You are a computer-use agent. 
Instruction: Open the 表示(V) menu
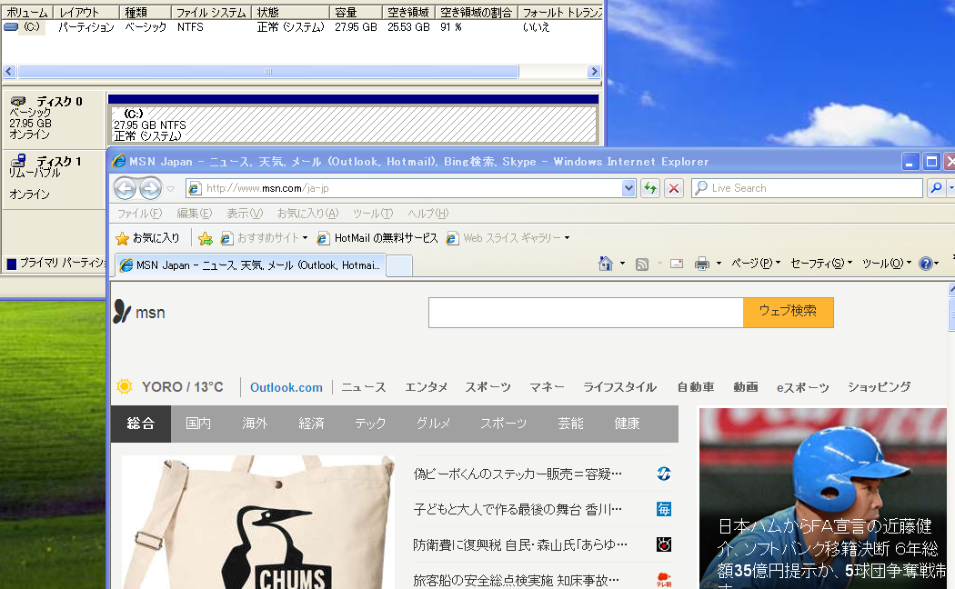(245, 213)
